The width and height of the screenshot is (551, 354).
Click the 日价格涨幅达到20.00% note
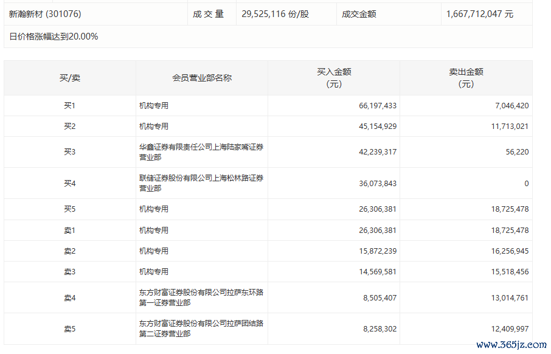(54, 36)
